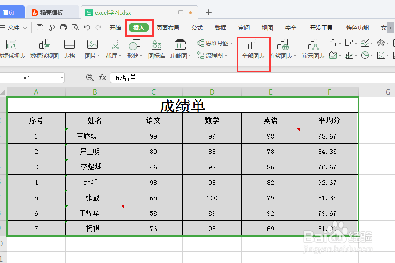The height and width of the screenshot is (263, 395).
Task: Click the Redo arrow icon
Action: click(98, 28)
